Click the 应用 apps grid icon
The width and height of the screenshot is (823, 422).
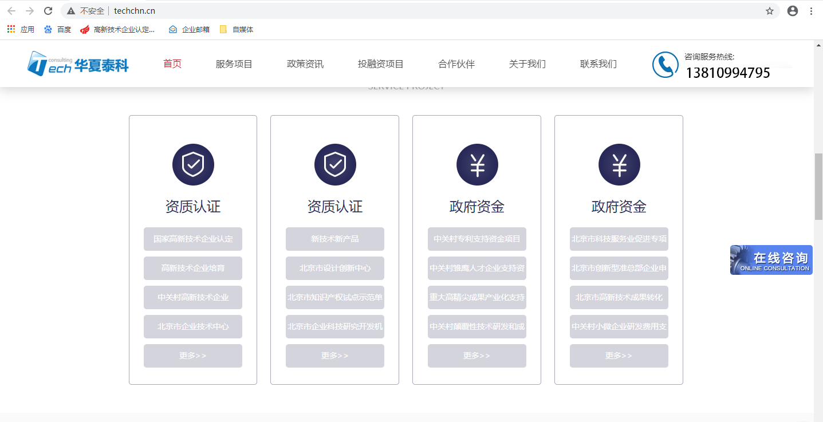coord(10,29)
